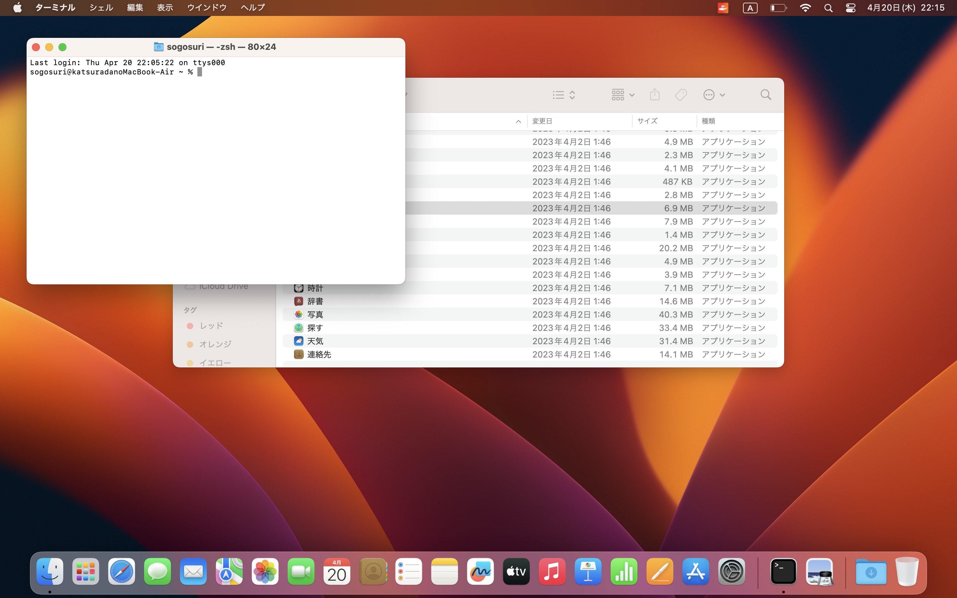Click the battery status icon
The width and height of the screenshot is (957, 598).
(x=779, y=8)
